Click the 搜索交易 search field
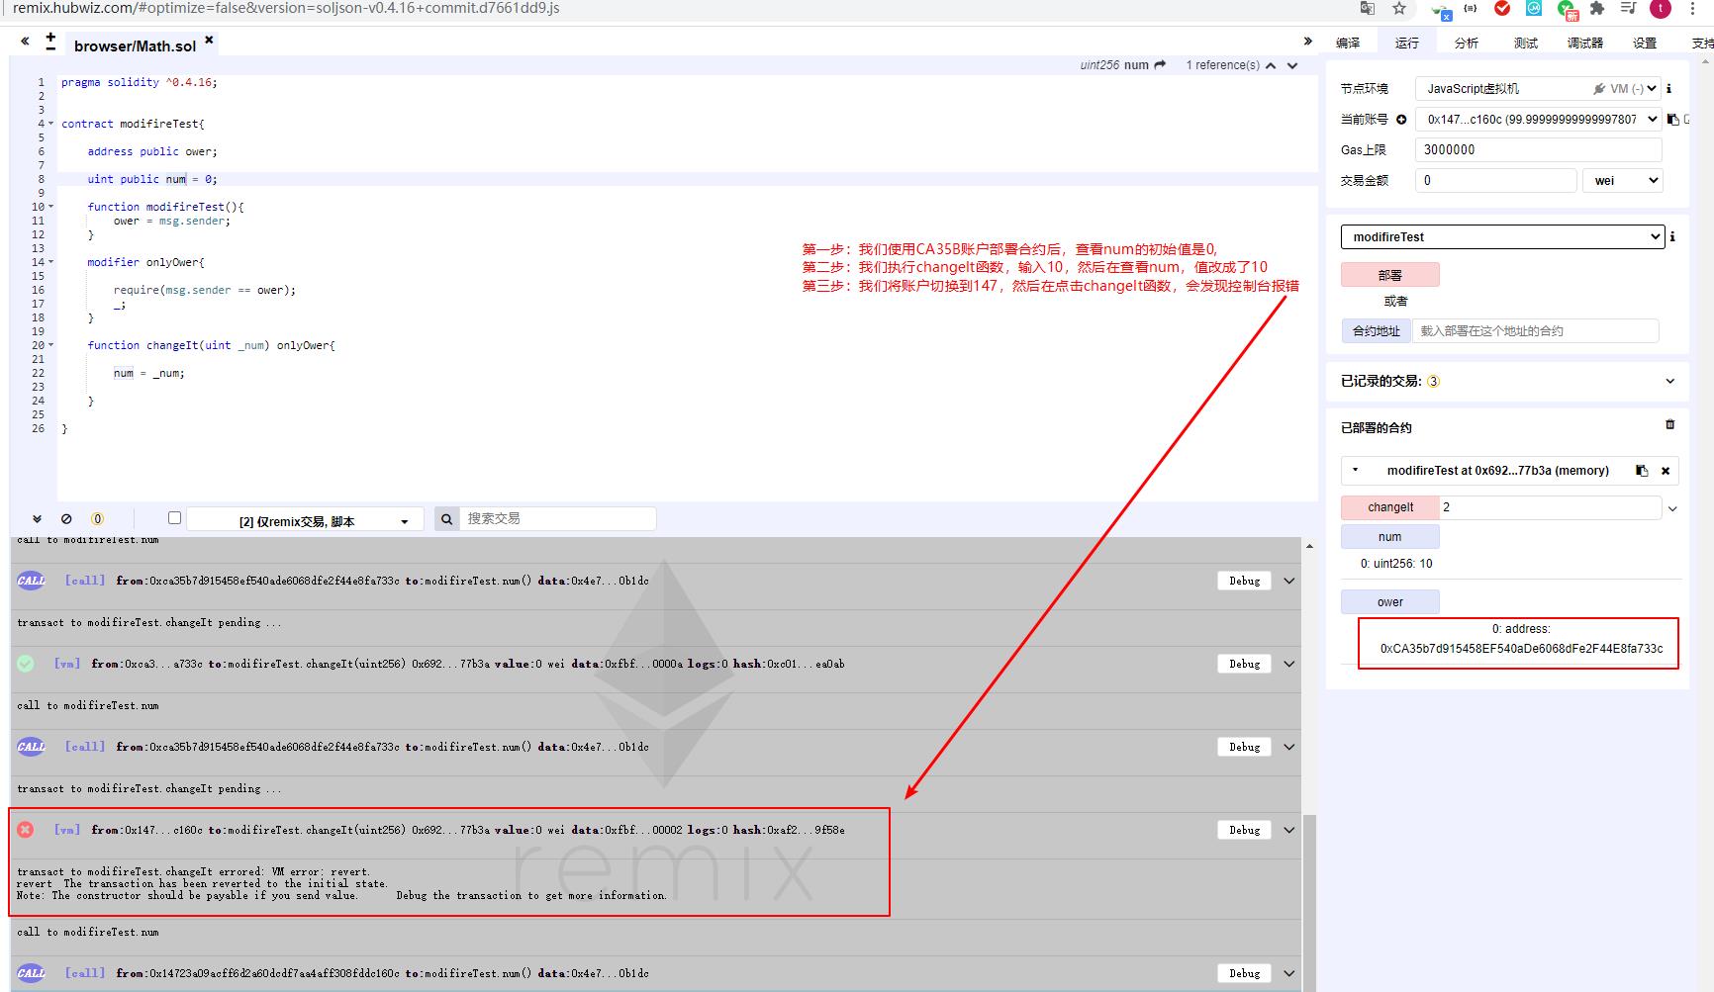1714x992 pixels. [557, 518]
